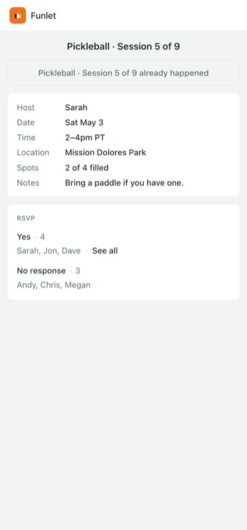Tap the already happened notice banner

click(124, 73)
